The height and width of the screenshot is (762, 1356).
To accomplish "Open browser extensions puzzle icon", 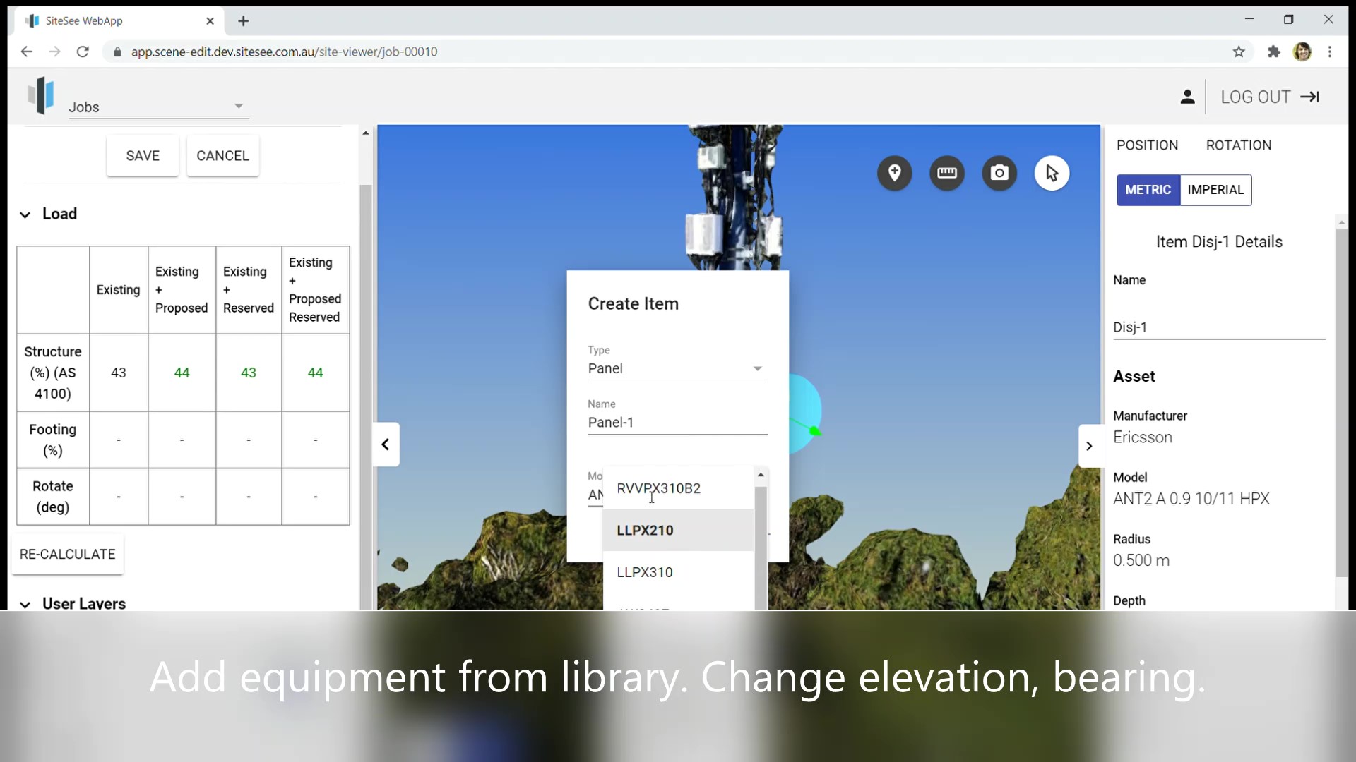I will [1273, 52].
